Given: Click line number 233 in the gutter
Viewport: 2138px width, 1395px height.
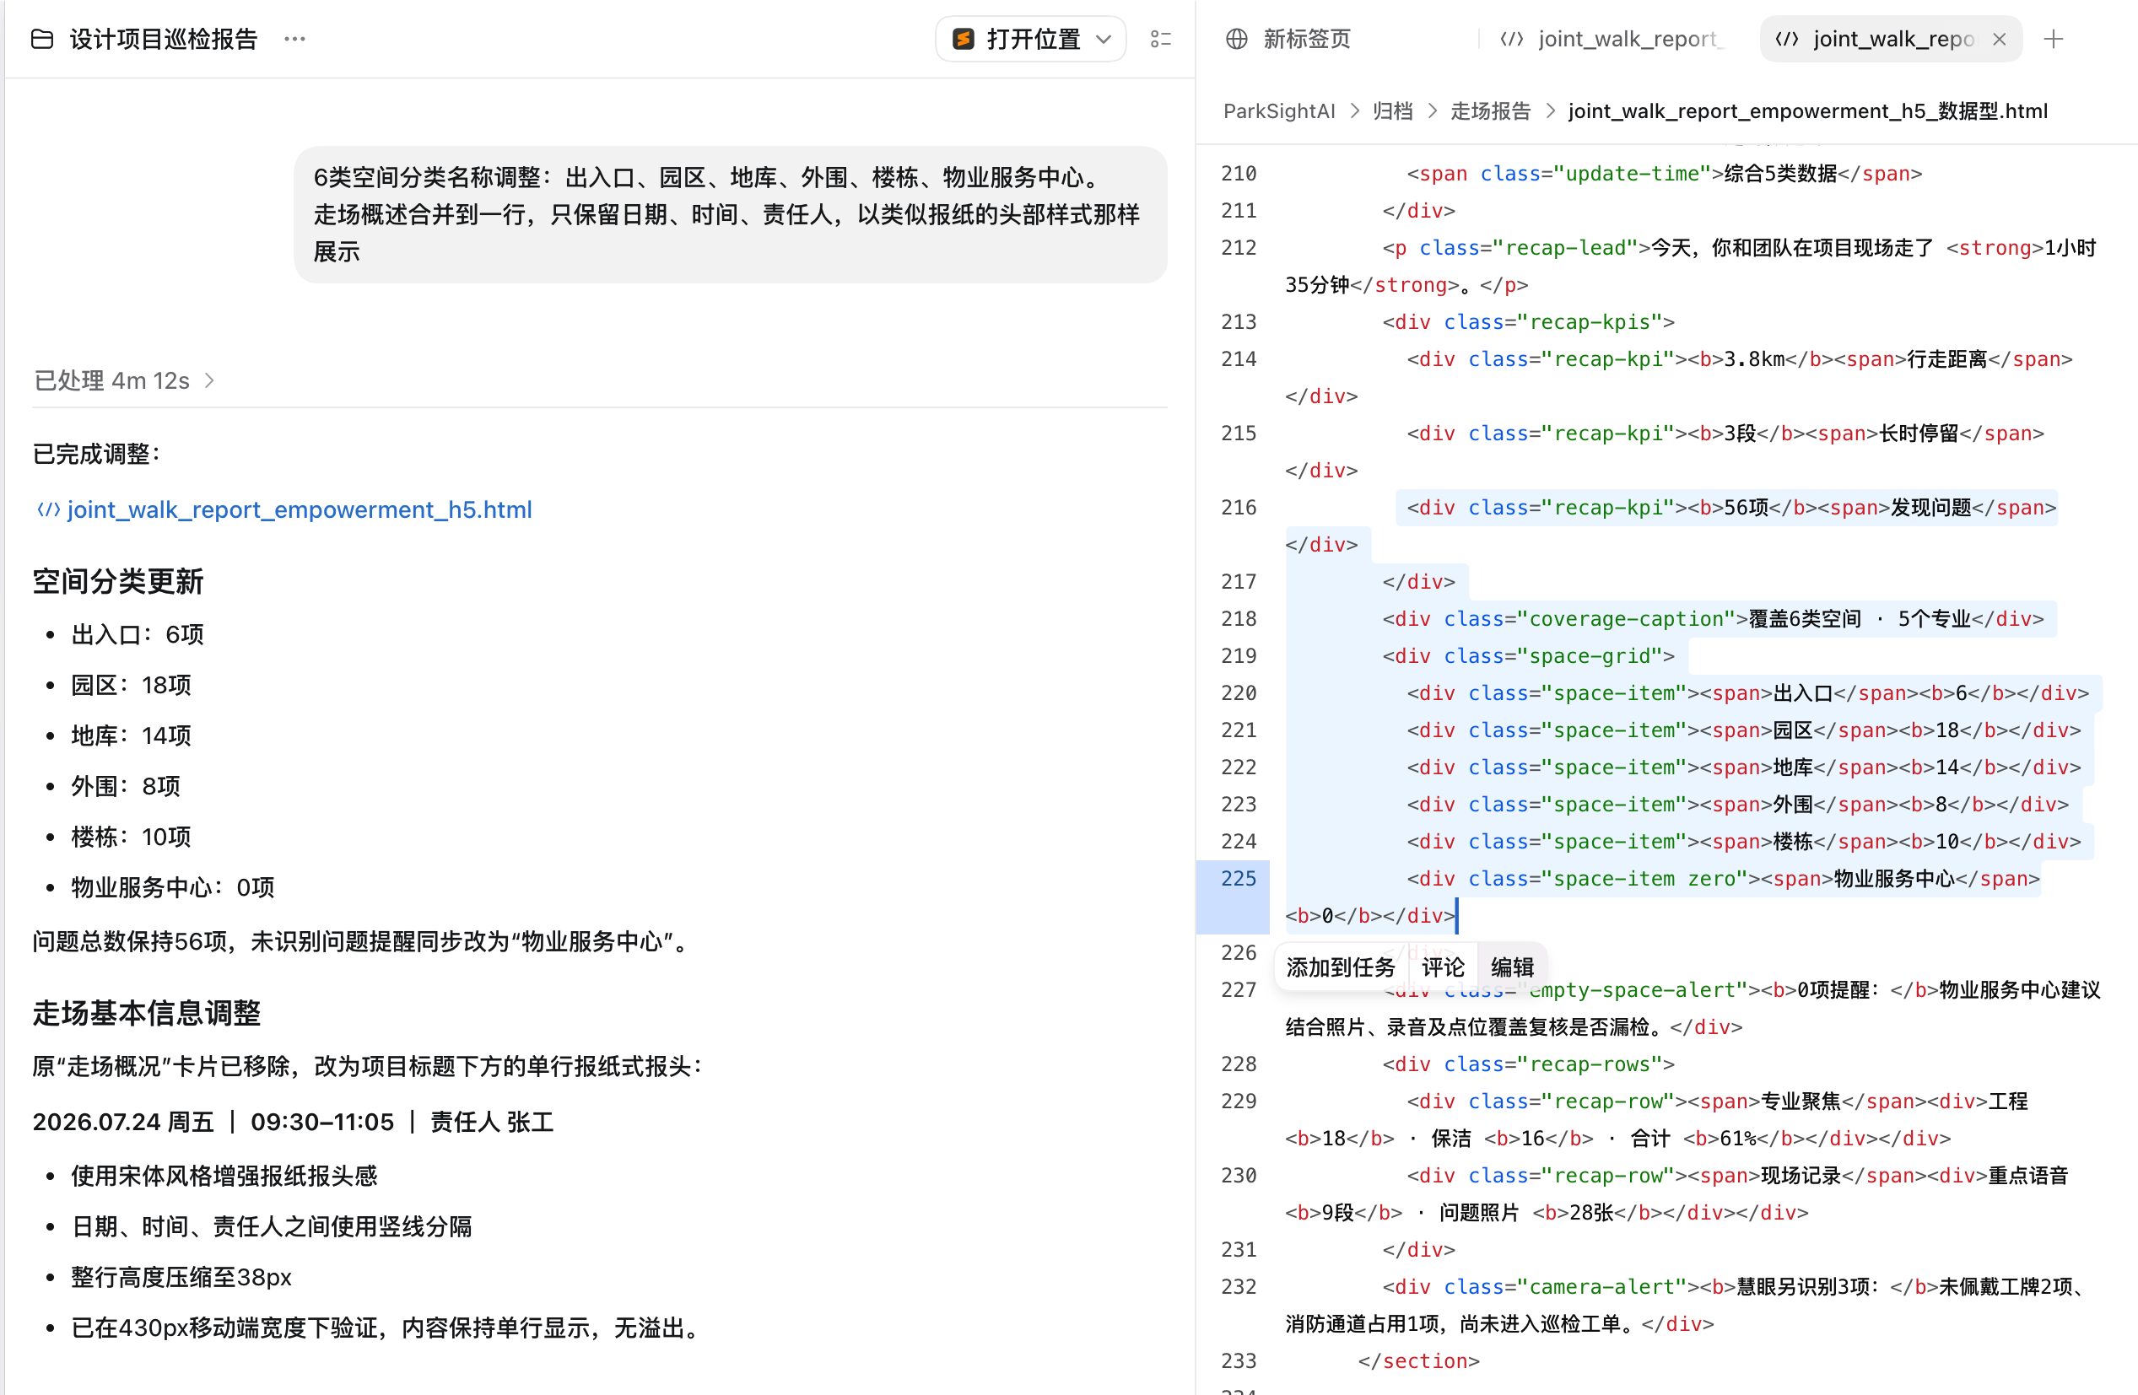Looking at the screenshot, I should click(x=1238, y=1360).
